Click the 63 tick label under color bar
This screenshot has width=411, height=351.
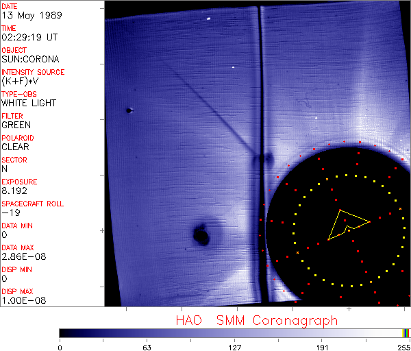pos(147,347)
